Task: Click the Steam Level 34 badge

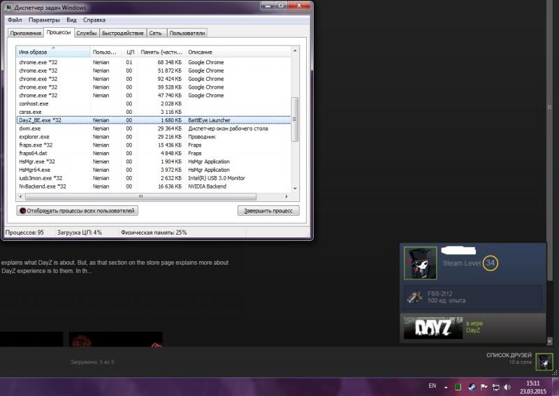Action: pos(491,263)
